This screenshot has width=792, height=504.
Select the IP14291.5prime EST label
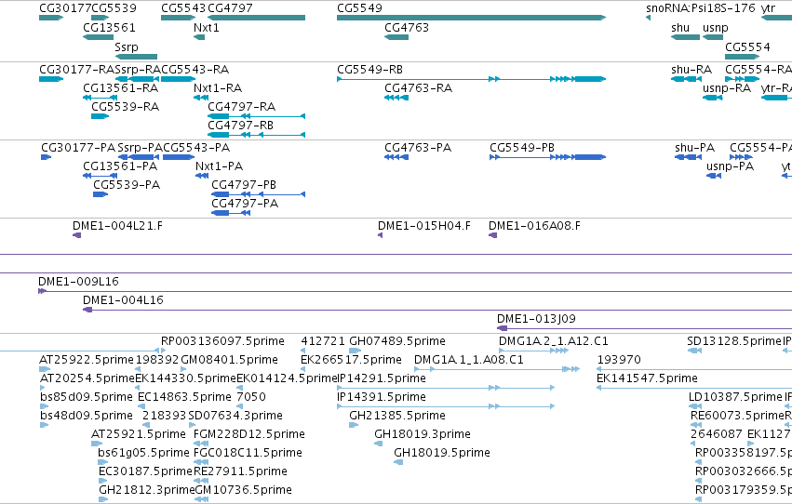(x=382, y=378)
